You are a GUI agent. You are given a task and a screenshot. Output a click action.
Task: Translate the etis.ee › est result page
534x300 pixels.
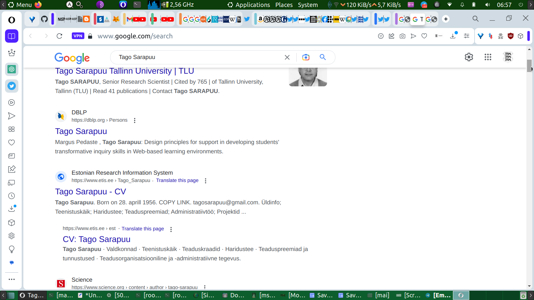(x=143, y=229)
